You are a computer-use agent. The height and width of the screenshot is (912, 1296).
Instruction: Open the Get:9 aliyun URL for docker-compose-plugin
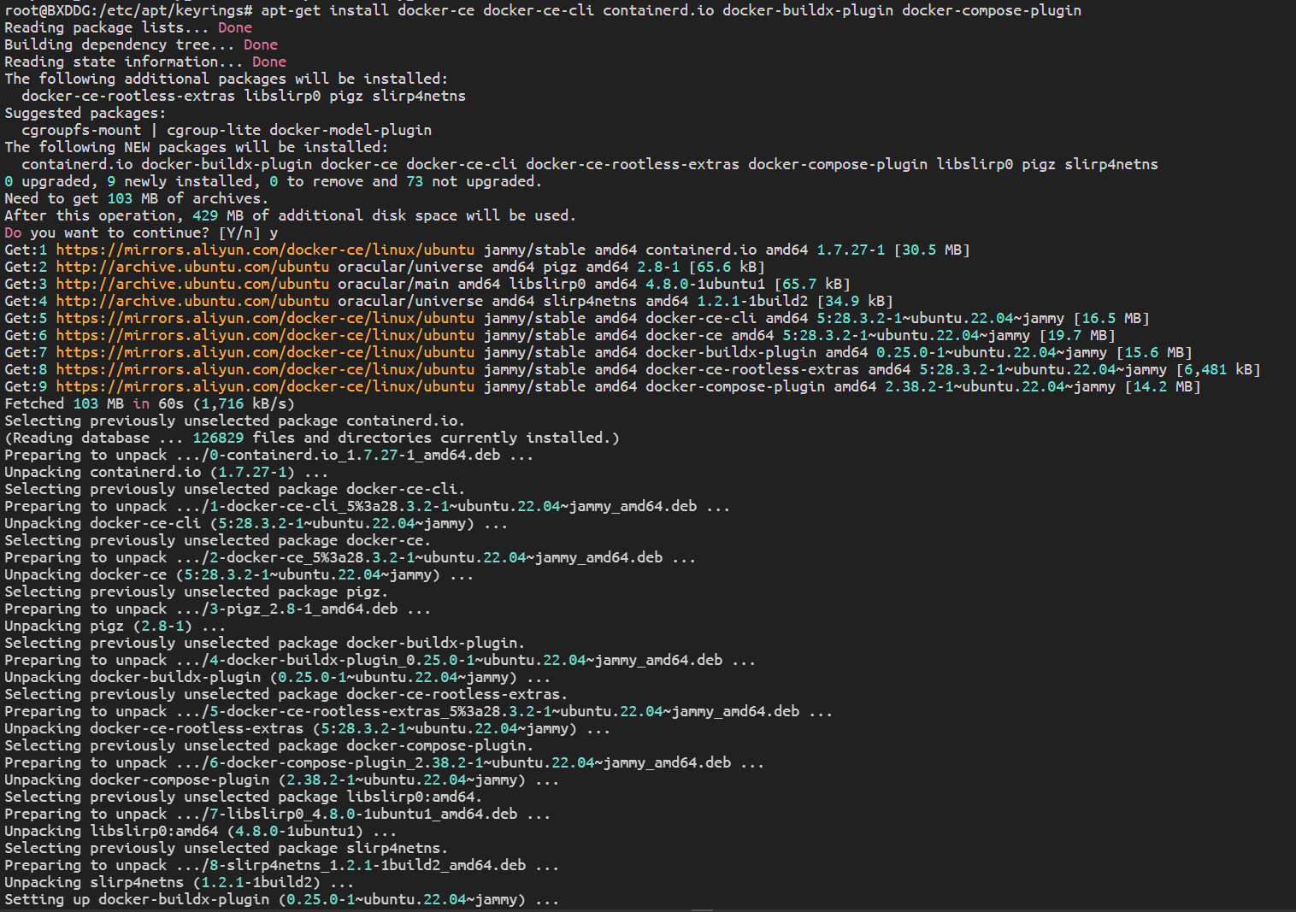pyautogui.click(x=265, y=386)
